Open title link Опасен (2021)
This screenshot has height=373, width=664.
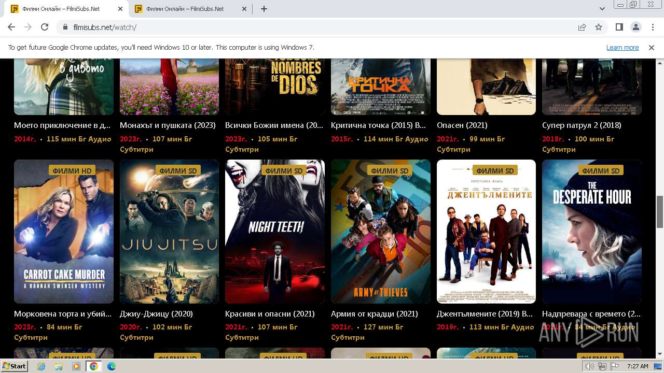(x=462, y=125)
